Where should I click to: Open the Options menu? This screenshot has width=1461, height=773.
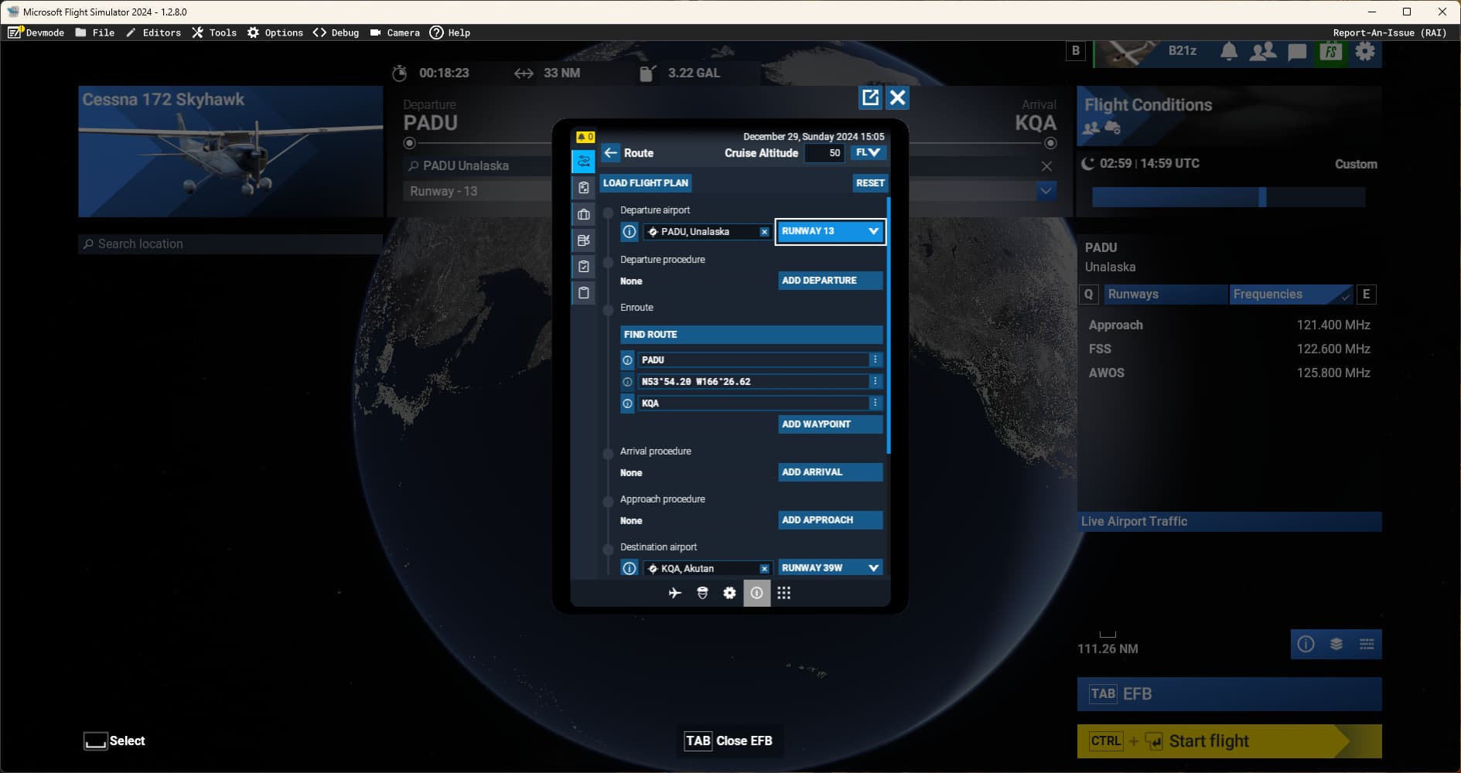click(x=275, y=32)
